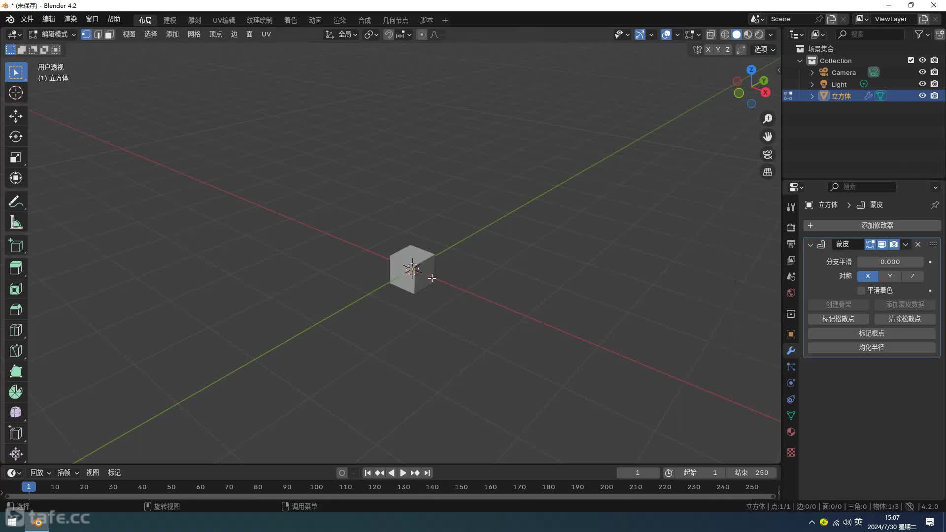
Task: Enable edge select mode
Action: pyautogui.click(x=98, y=34)
